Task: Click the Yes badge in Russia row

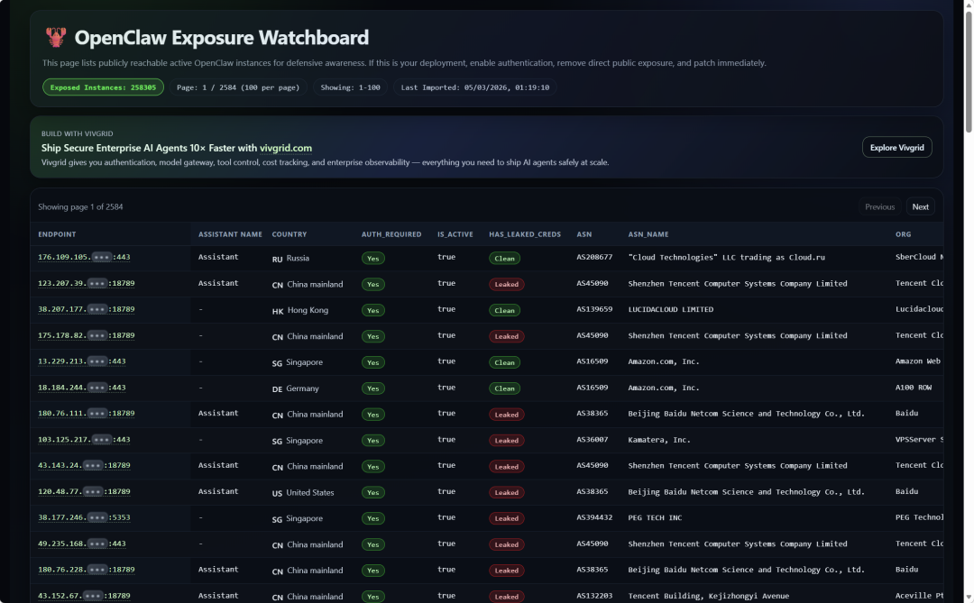Action: tap(372, 259)
